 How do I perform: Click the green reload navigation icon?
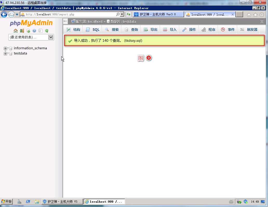click(x=47, y=31)
